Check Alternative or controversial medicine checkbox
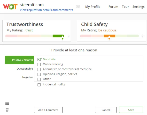147x115 pixels. pyautogui.click(x=39, y=70)
